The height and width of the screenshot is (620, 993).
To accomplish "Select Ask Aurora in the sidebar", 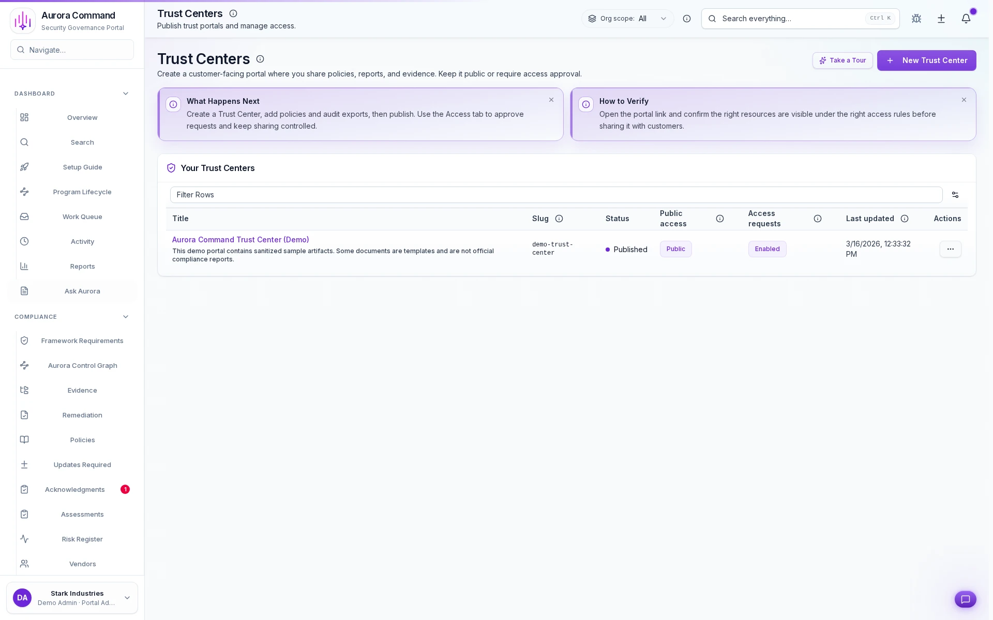I will 82,291.
